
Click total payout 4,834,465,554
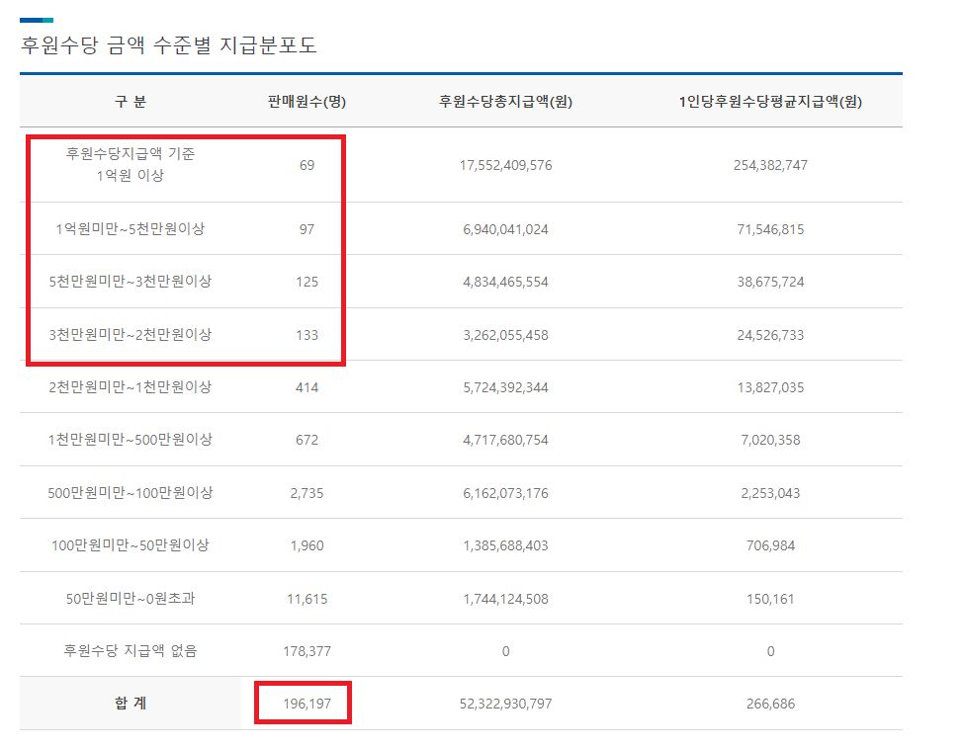pyautogui.click(x=505, y=282)
